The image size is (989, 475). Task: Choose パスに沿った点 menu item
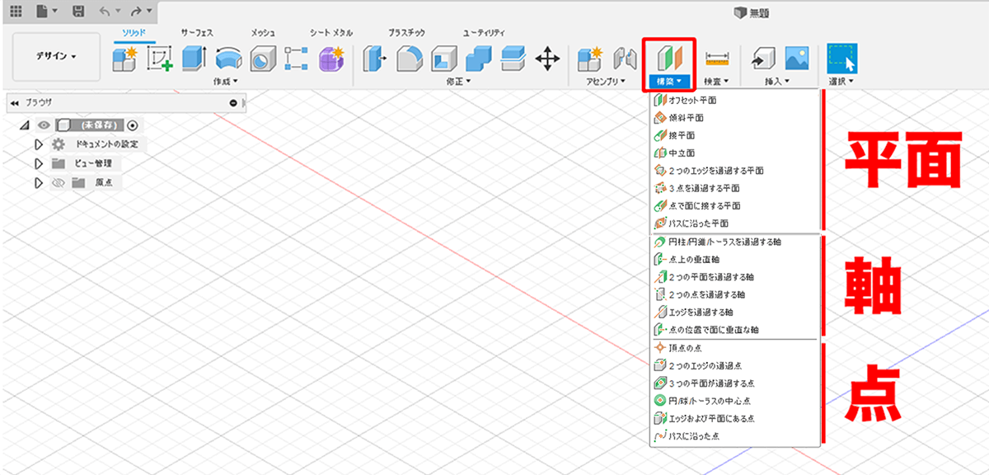click(x=735, y=436)
